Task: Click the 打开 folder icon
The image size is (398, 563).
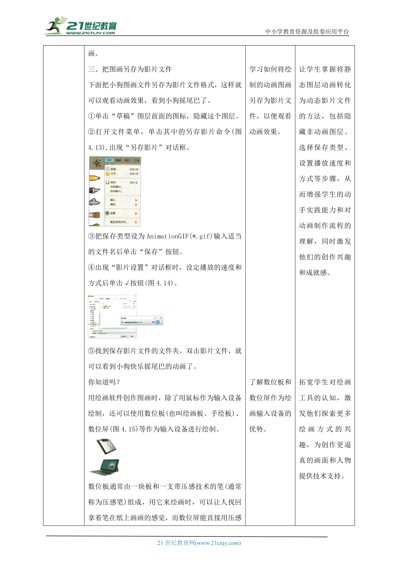Action: 107,174
